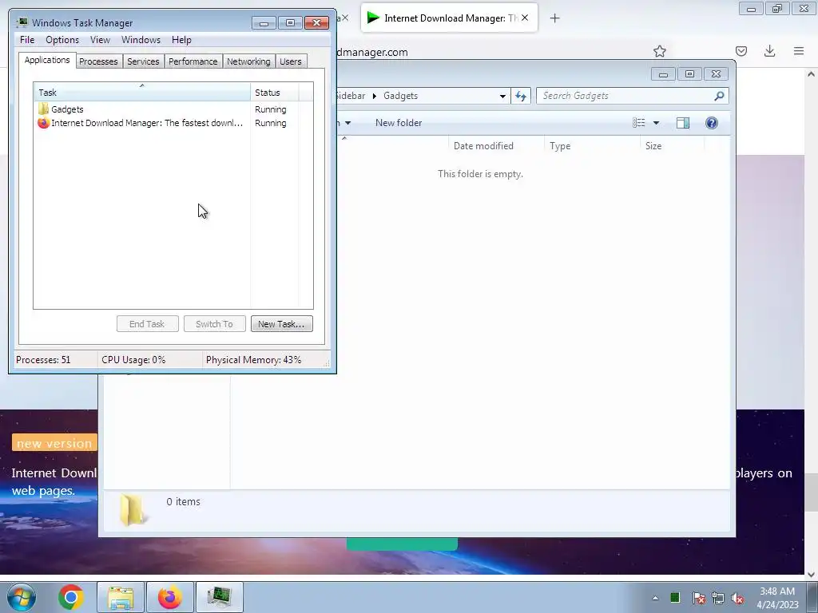Close the Internet Download Manager Firefox tab

pyautogui.click(x=525, y=18)
